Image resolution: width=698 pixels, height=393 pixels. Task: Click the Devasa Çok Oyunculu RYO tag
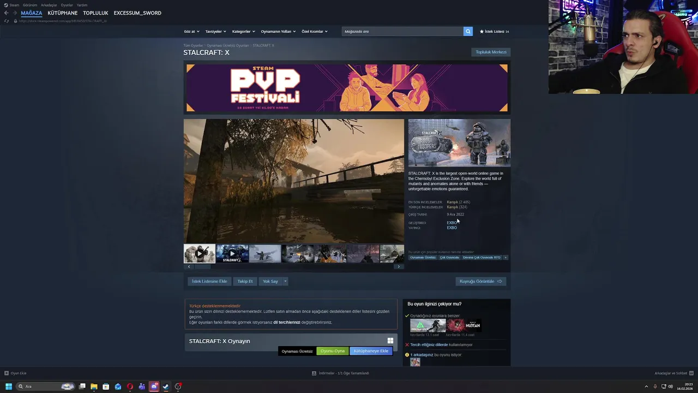482,257
